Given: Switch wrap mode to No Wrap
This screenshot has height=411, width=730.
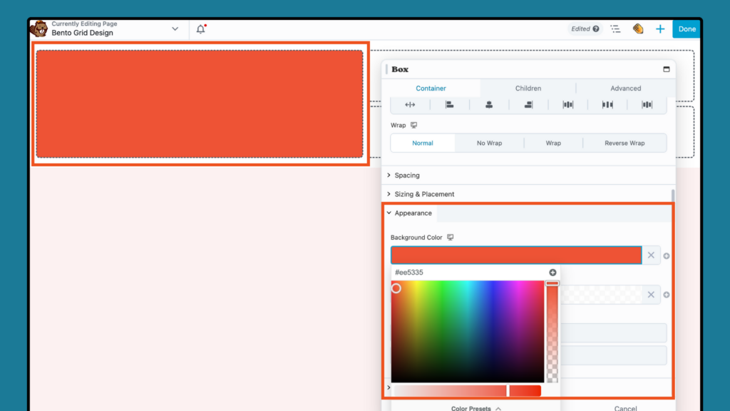Looking at the screenshot, I should (489, 143).
